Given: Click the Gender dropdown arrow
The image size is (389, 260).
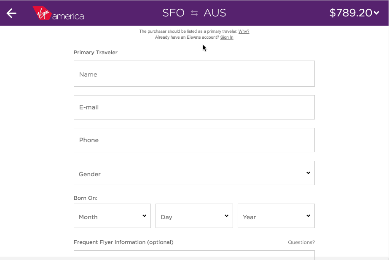Looking at the screenshot, I should click(x=308, y=173).
